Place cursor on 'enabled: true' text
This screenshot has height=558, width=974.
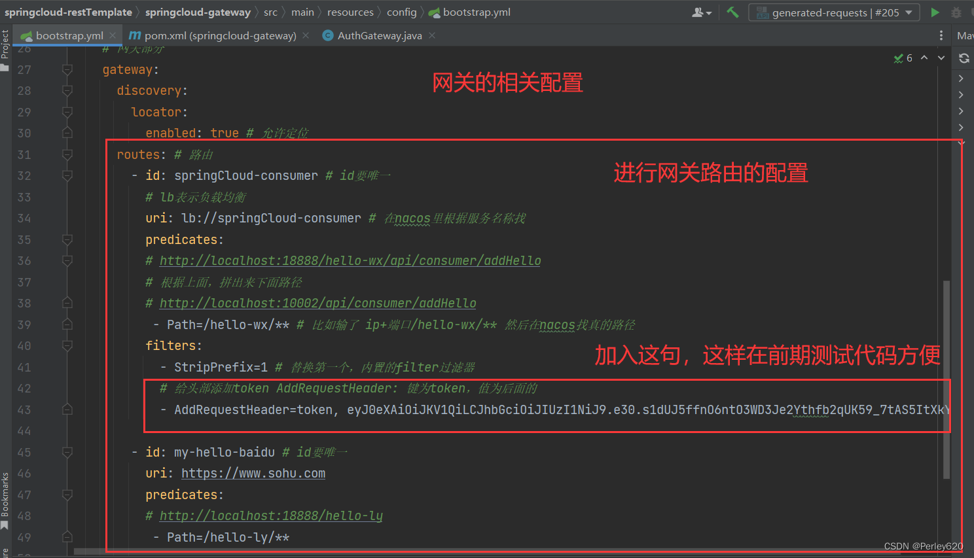pos(192,133)
